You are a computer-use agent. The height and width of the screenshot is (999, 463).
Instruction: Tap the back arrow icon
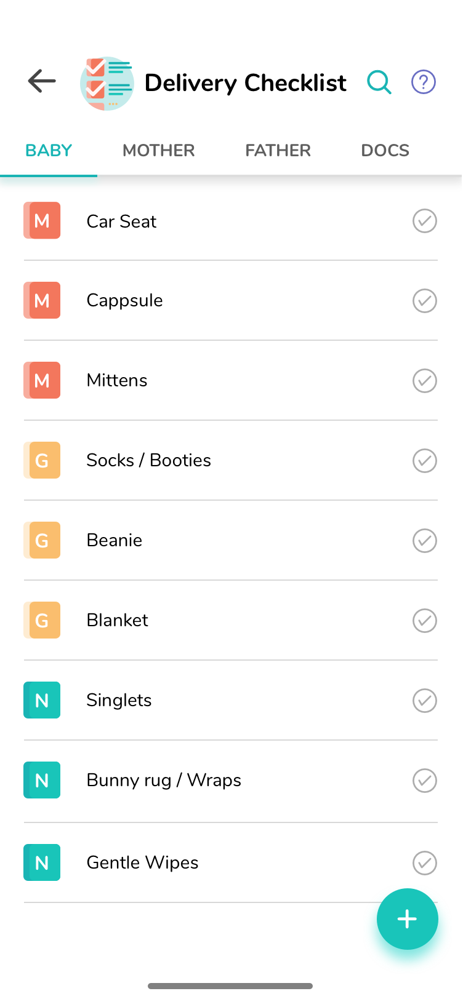tap(42, 81)
